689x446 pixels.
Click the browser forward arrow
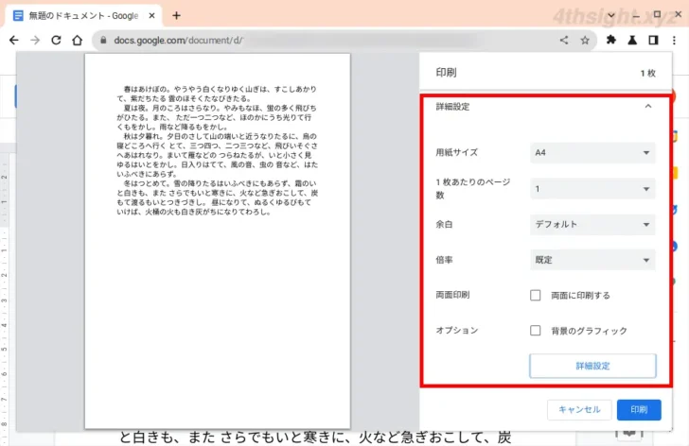coord(35,41)
